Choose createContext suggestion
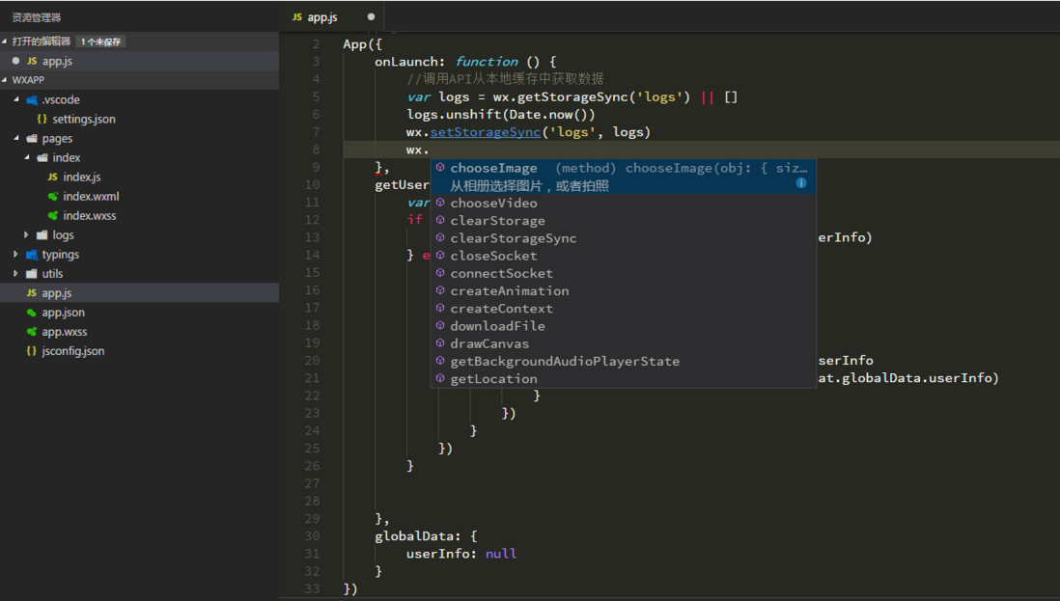This screenshot has width=1060, height=601. pos(624,309)
